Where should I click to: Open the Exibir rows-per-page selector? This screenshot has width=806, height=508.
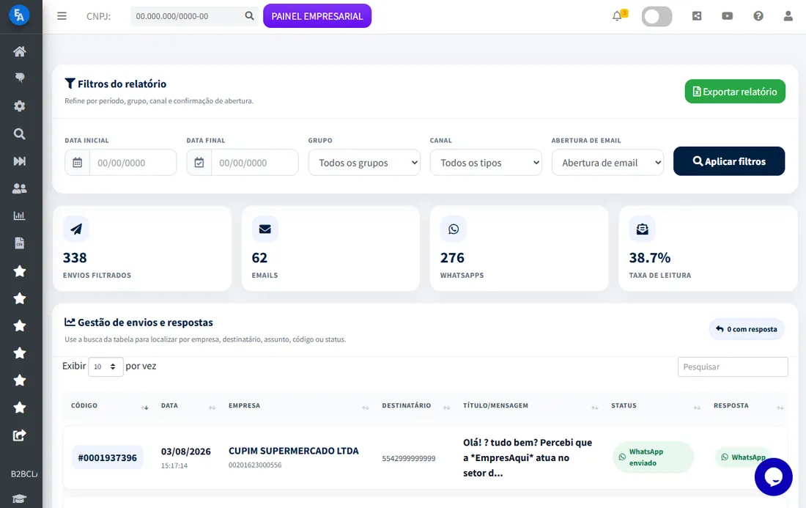[106, 367]
